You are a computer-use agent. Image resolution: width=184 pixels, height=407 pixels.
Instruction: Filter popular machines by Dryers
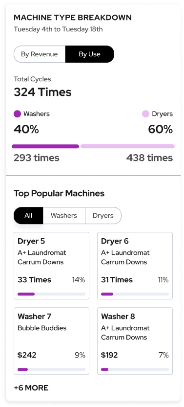pos(103,215)
